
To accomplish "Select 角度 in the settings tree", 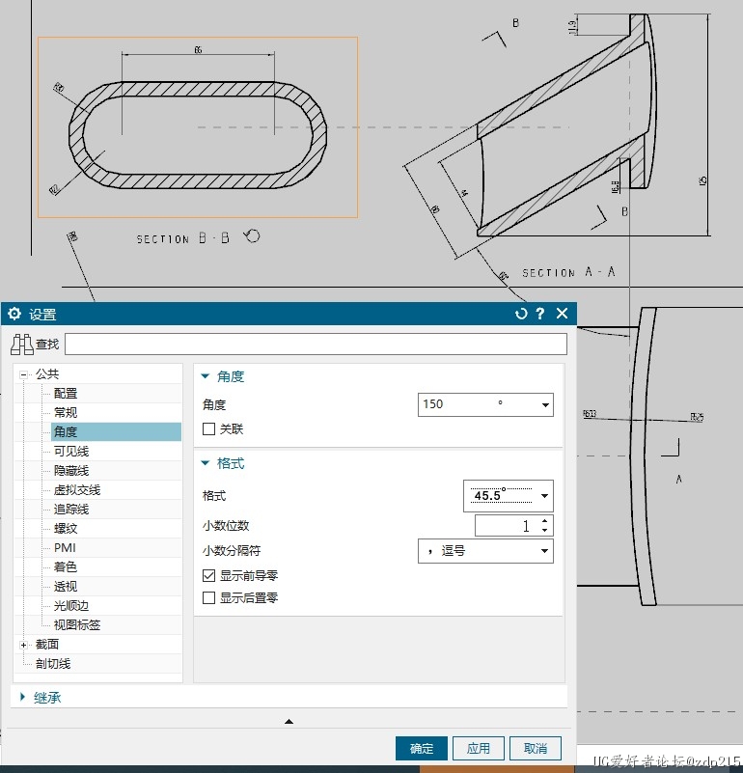I will tap(117, 431).
